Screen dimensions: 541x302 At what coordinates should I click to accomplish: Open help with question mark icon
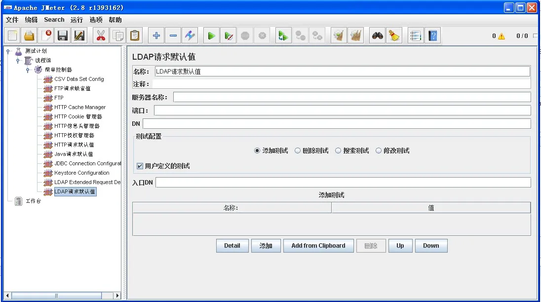pyautogui.click(x=432, y=36)
